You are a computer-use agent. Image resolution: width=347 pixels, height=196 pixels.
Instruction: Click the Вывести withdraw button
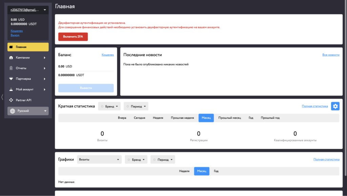click(x=86, y=88)
